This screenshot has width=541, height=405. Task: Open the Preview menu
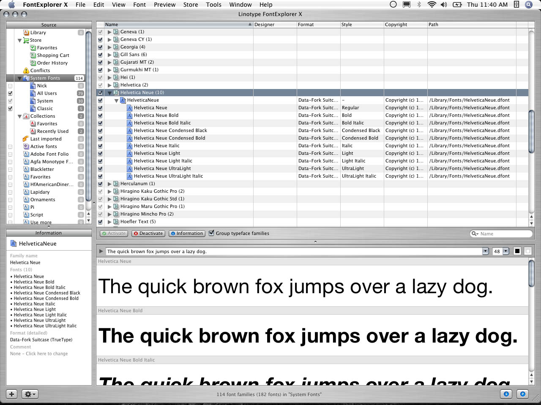tap(164, 5)
